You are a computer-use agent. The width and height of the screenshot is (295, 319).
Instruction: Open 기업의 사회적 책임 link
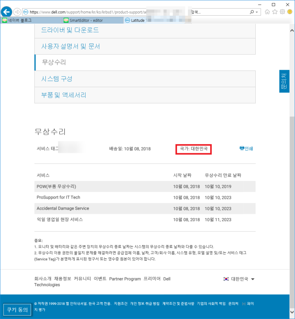(x=211, y=303)
